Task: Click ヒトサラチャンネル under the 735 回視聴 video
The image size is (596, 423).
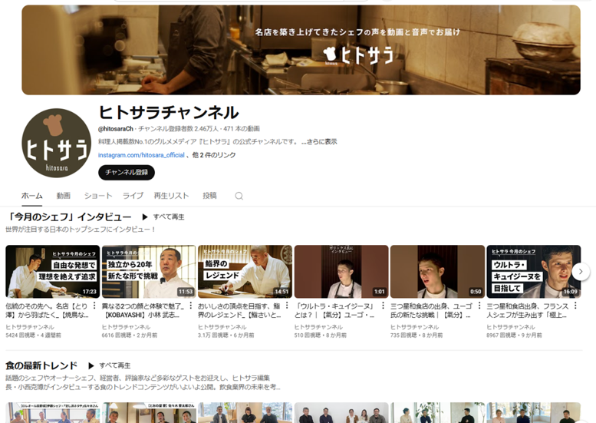Action: tap(415, 327)
